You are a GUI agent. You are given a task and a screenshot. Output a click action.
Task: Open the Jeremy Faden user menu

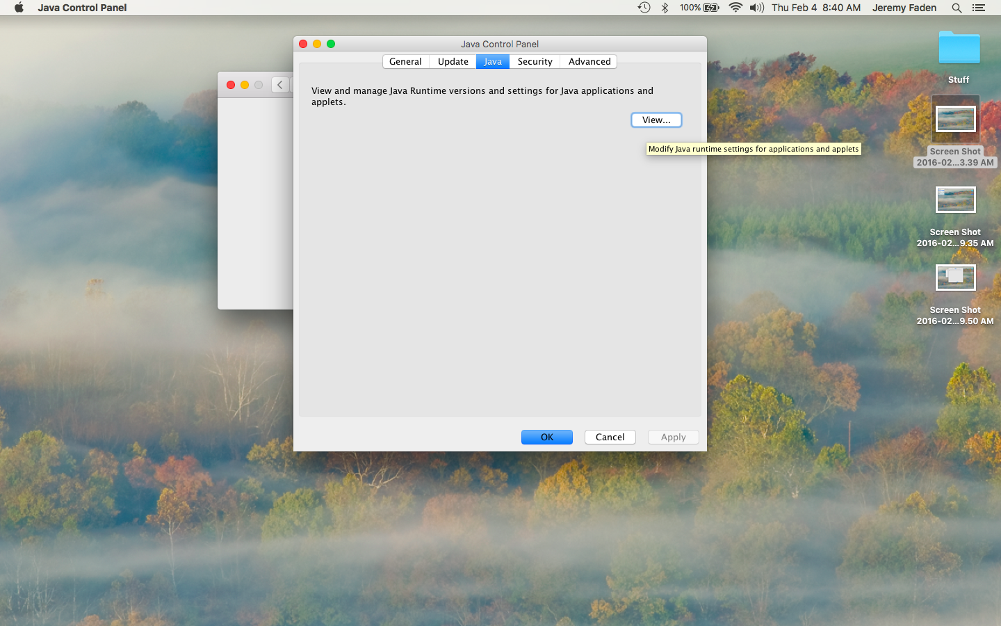[904, 8]
